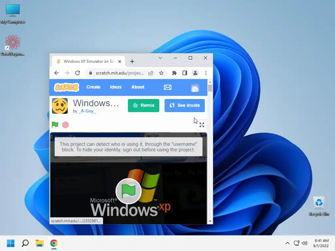Select the Recycle Bin desktop icon

(x=319, y=206)
